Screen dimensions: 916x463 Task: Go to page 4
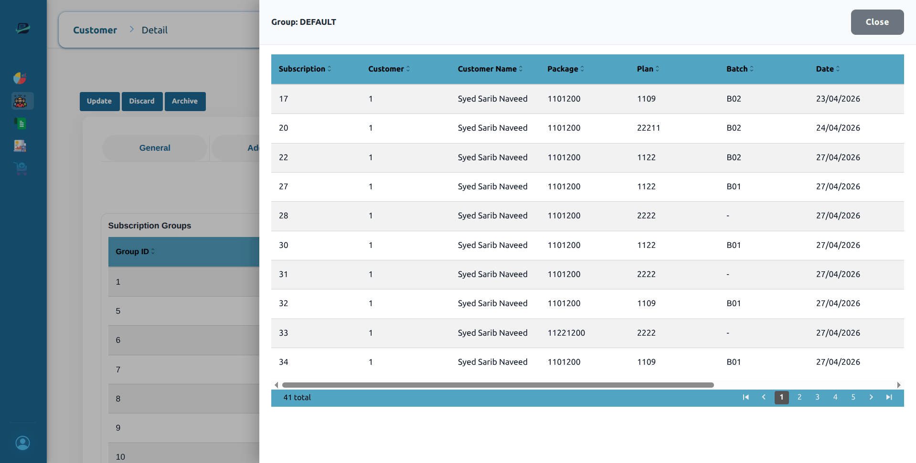[x=835, y=397]
